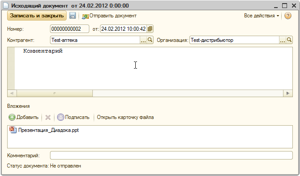Click the PowerPoint icon of Презентация_Диадока.ppt
Viewport: 300px width, 176px height.
(x=13, y=130)
